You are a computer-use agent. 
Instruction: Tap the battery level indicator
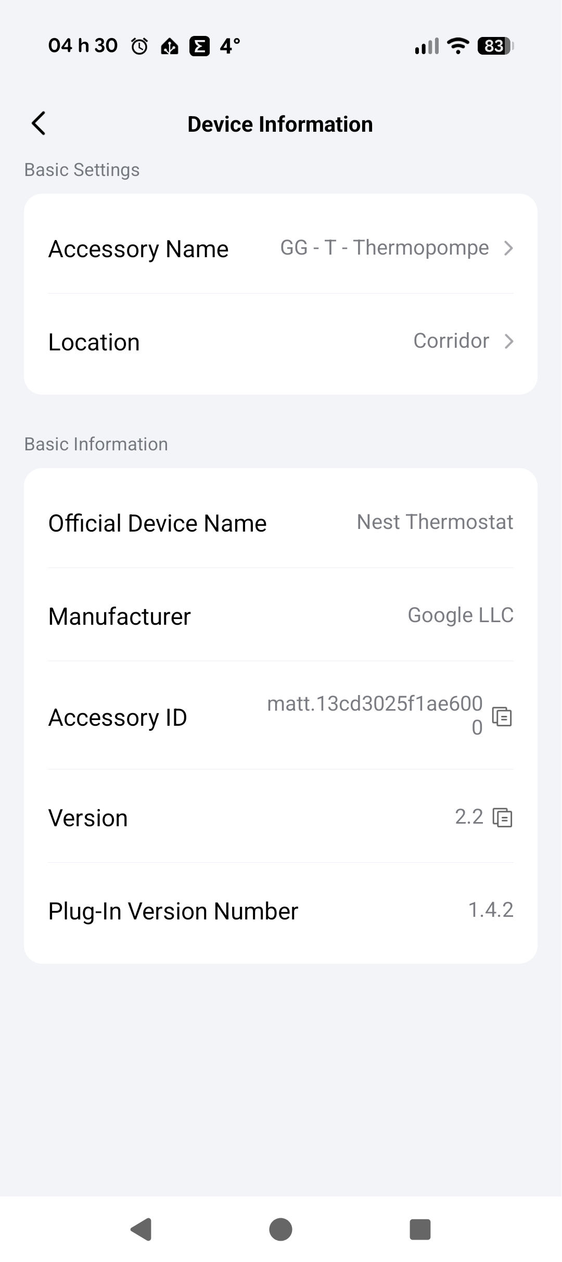[495, 46]
